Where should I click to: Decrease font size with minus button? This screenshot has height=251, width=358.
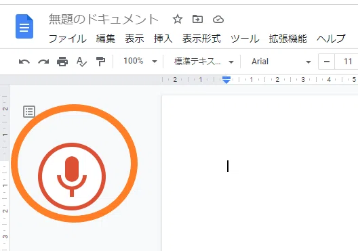tap(327, 62)
